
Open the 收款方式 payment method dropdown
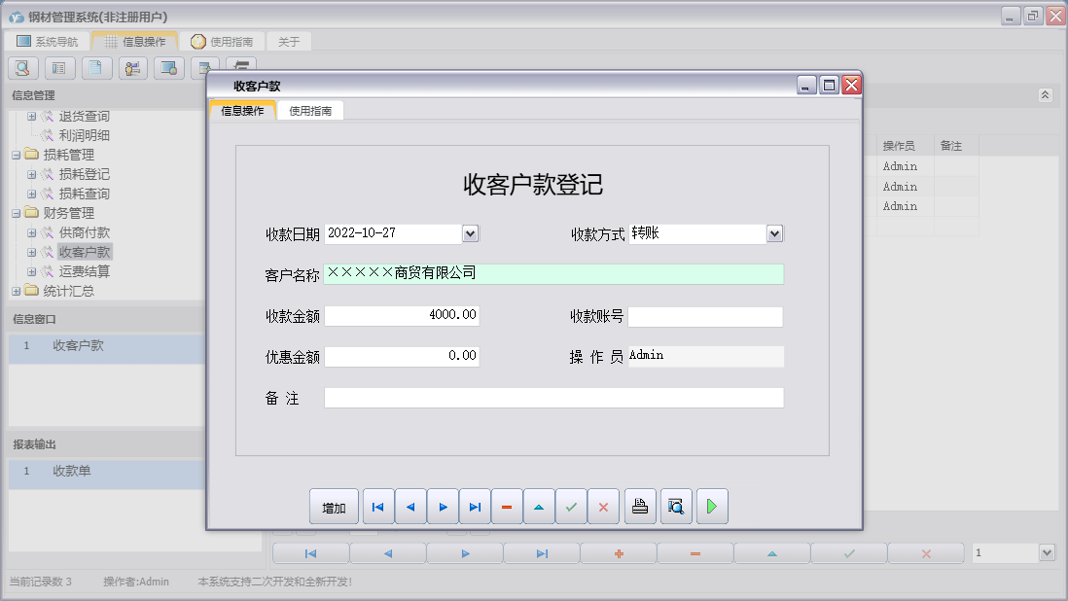pyautogui.click(x=774, y=232)
